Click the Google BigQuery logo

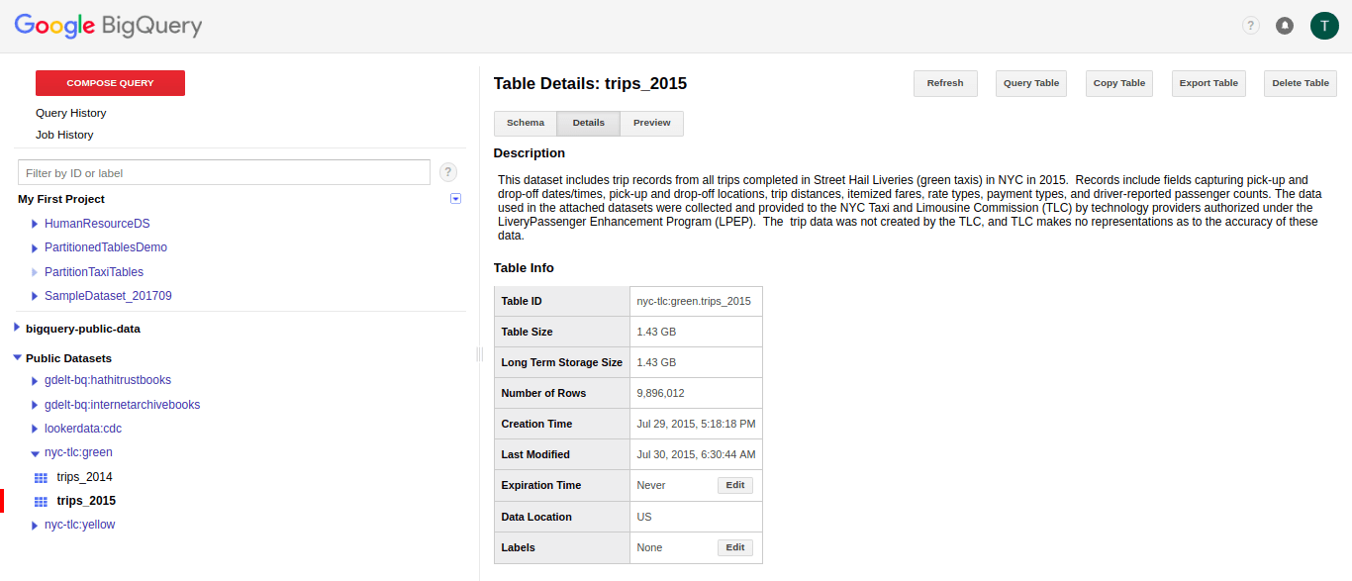(109, 26)
